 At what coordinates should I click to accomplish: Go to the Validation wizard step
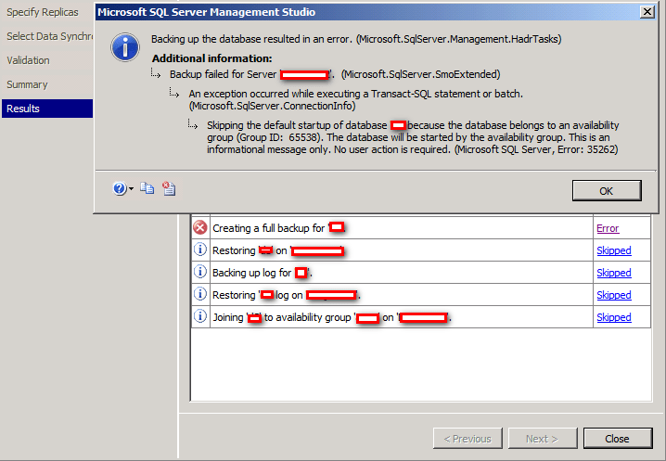[x=28, y=60]
